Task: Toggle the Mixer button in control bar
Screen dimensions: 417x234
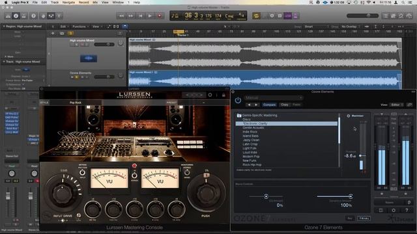Action: [x=51, y=16]
